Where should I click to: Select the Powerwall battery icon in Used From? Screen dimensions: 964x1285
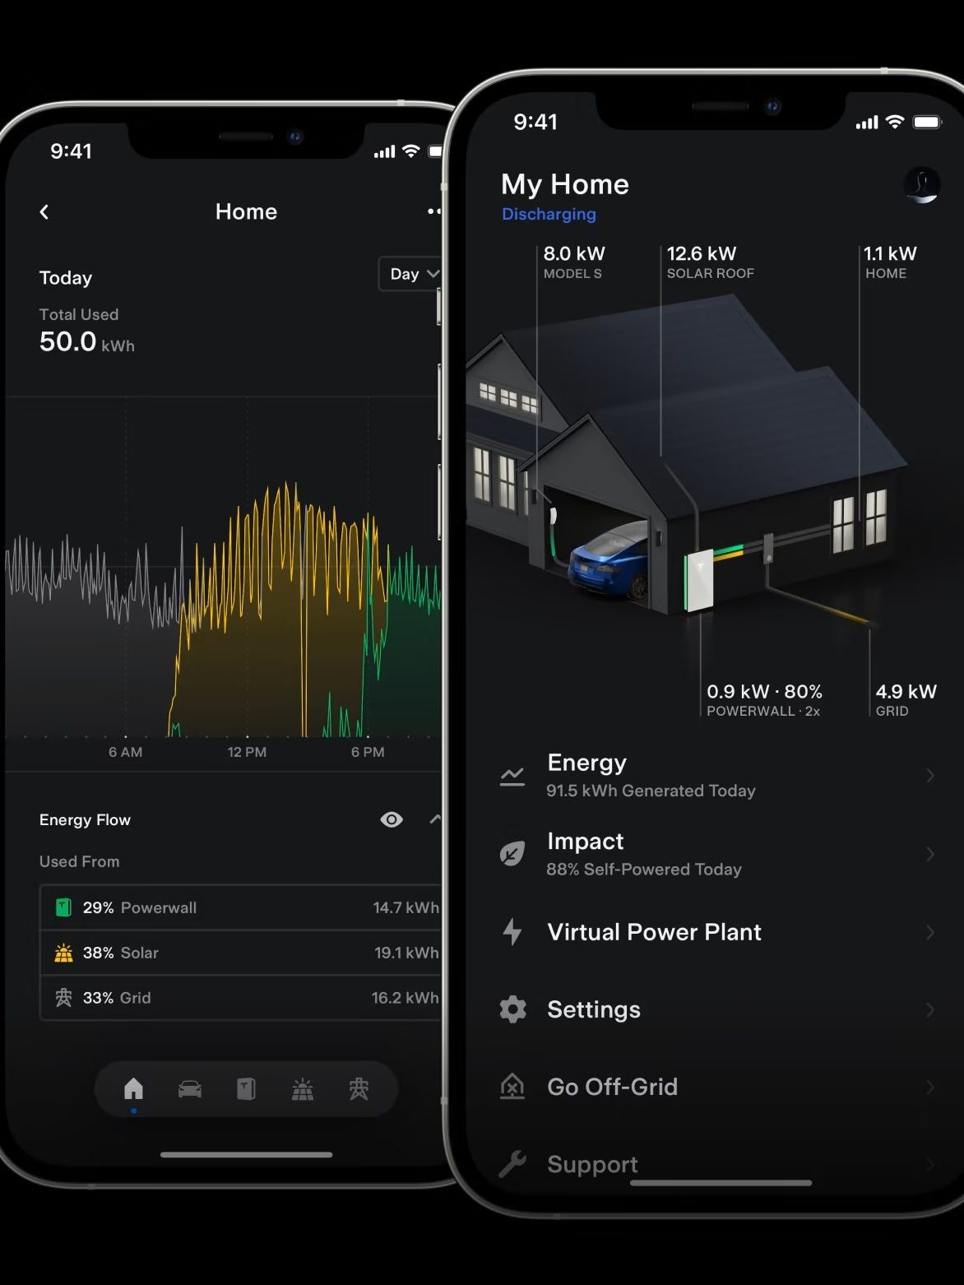(x=63, y=907)
